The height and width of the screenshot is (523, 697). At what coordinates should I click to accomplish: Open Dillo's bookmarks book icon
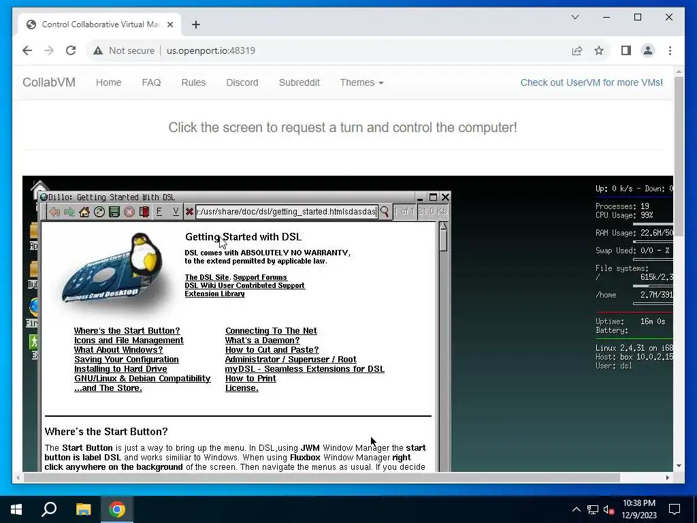point(144,212)
